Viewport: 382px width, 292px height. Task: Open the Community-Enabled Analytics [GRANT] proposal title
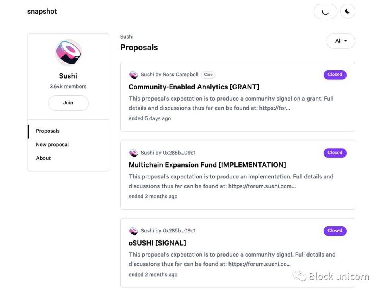click(x=194, y=87)
